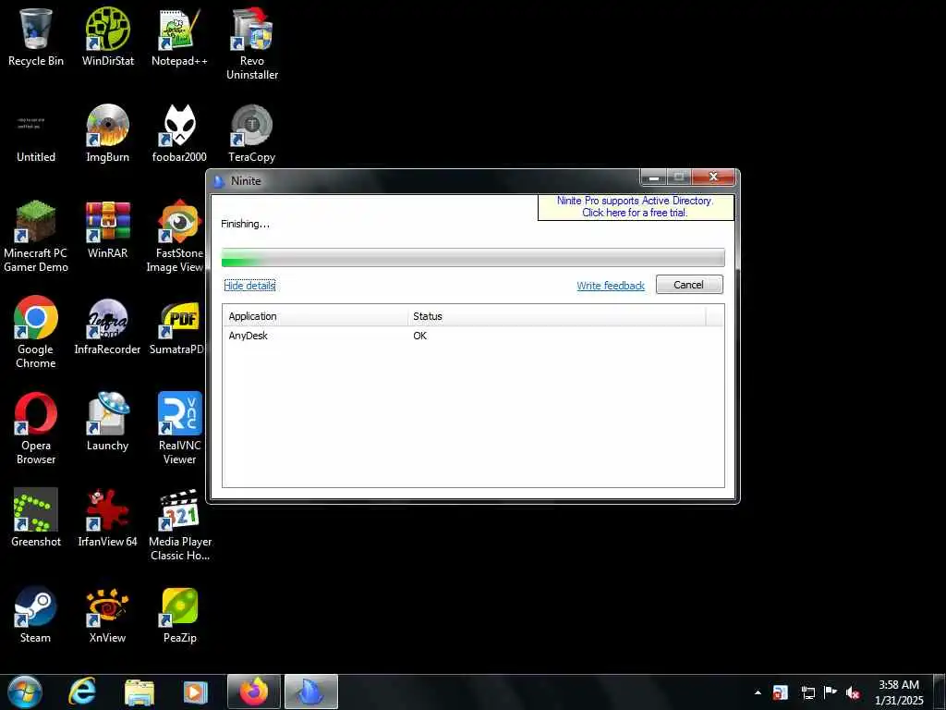Click the OK status for AnyDesk

[420, 336]
